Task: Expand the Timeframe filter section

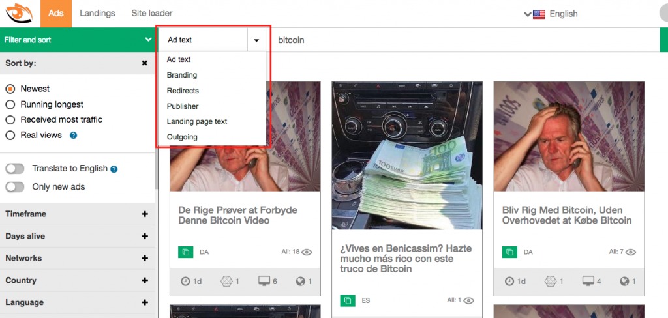Action: (145, 214)
